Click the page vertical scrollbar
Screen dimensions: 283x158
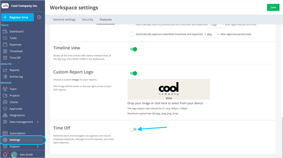(282, 137)
